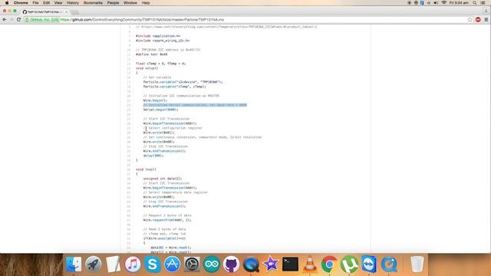Screen dimensions: 491x276
Task: Click the green GitHub, Inc. security badge
Action: tap(42, 20)
